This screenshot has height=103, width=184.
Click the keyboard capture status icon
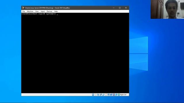coord(119,95)
